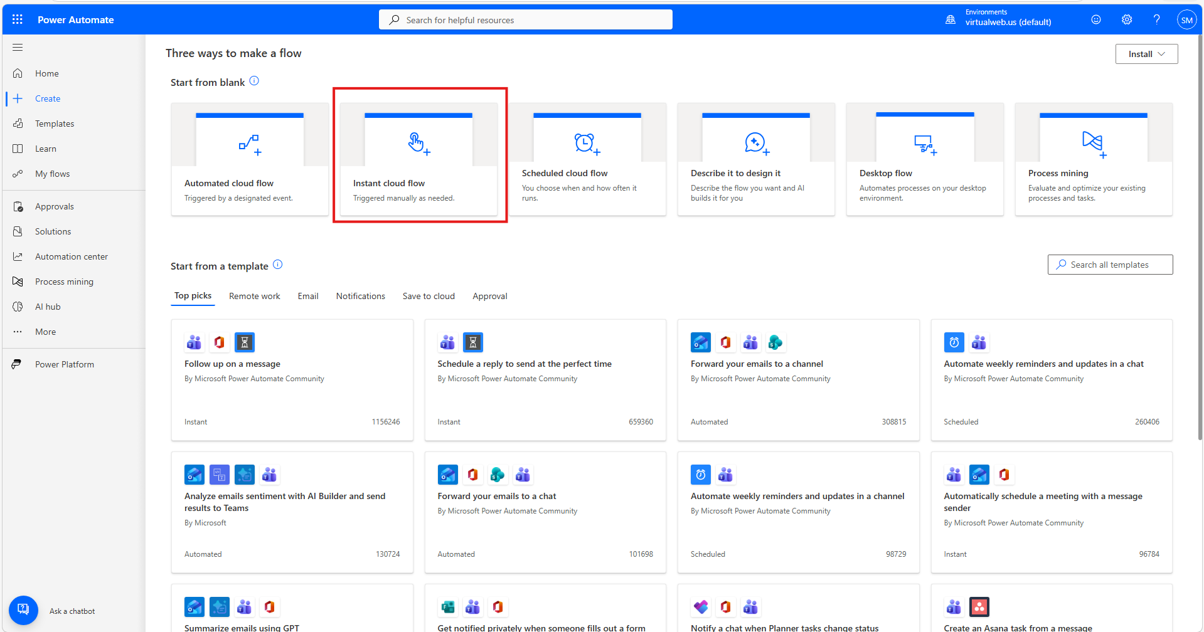
Task: Open Forward your emails to a channel template
Action: click(799, 380)
